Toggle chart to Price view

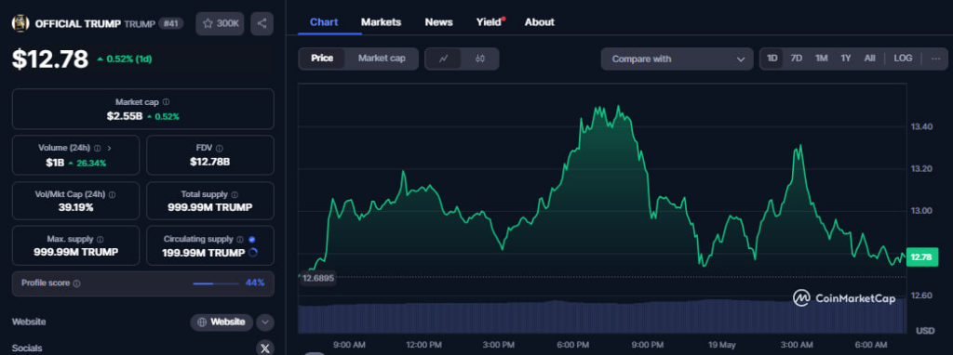click(x=322, y=59)
